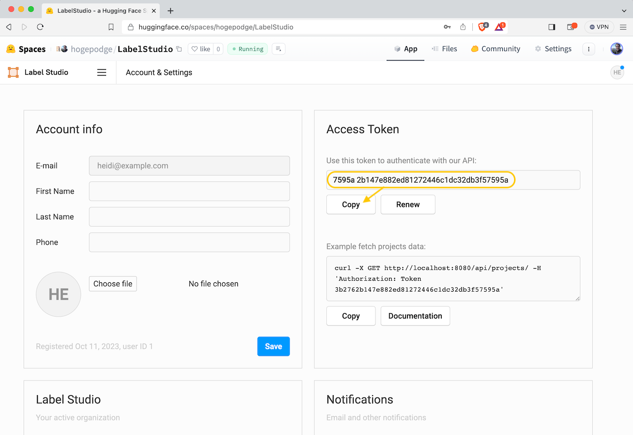Reload the page with refresh icon
Viewport: 633px width, 435px height.
[x=40, y=27]
